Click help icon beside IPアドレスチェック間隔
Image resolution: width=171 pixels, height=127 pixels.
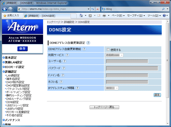point(77,88)
